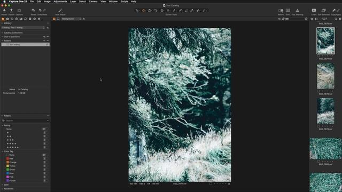Filter by the Red color tag

[11, 159]
